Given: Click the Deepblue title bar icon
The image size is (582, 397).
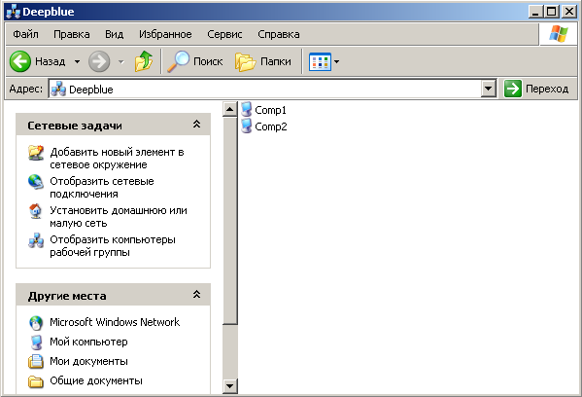Looking at the screenshot, I should (13, 12).
